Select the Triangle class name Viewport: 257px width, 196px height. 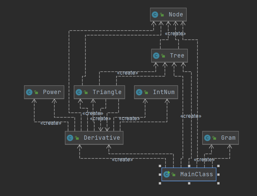(107, 92)
